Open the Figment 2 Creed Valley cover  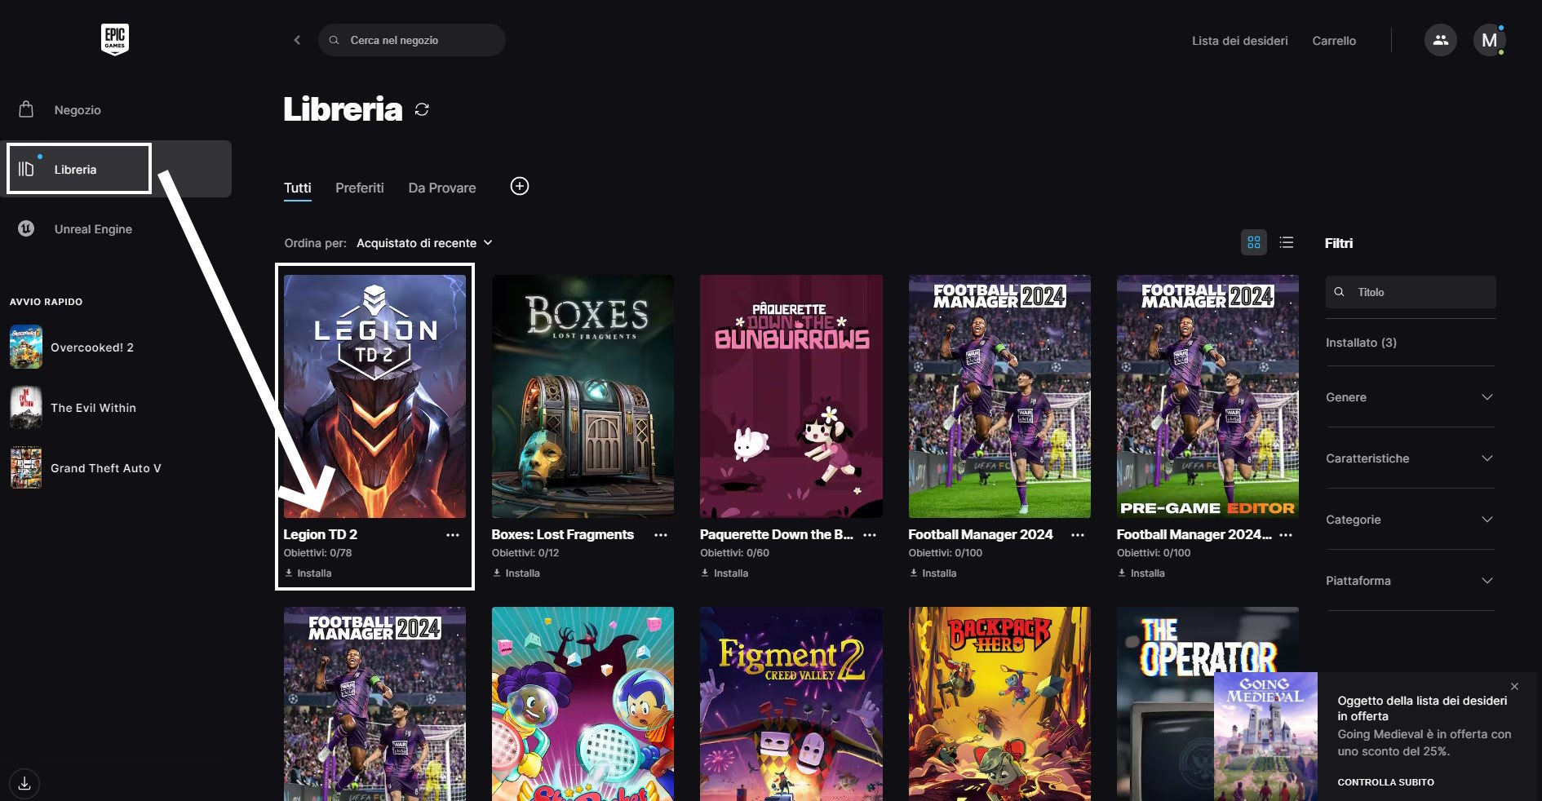point(791,704)
